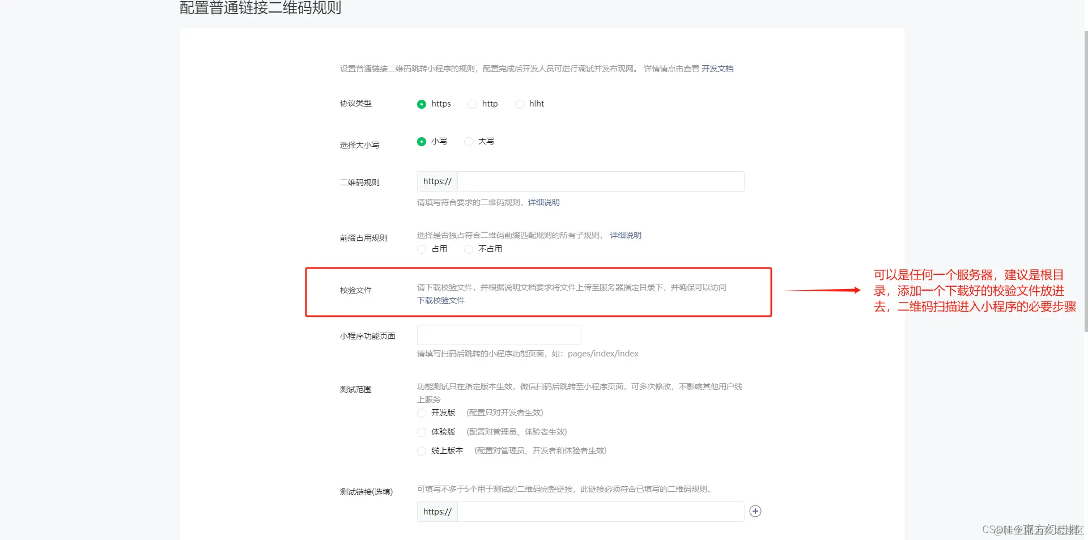This screenshot has height=540, width=1088.
Task: Select the hlht protocol option
Action: (x=519, y=104)
